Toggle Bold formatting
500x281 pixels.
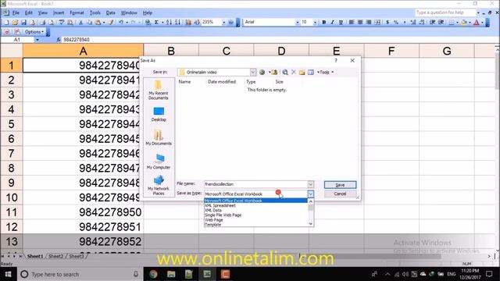point(324,23)
